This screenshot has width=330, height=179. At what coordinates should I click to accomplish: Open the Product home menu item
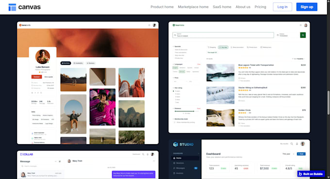coord(162,7)
